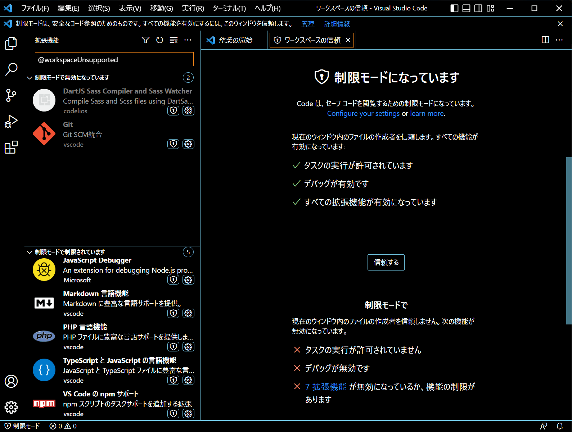572x432 pixels.
Task: Close the ワークスペースの信頼 tab
Action: click(x=348, y=40)
